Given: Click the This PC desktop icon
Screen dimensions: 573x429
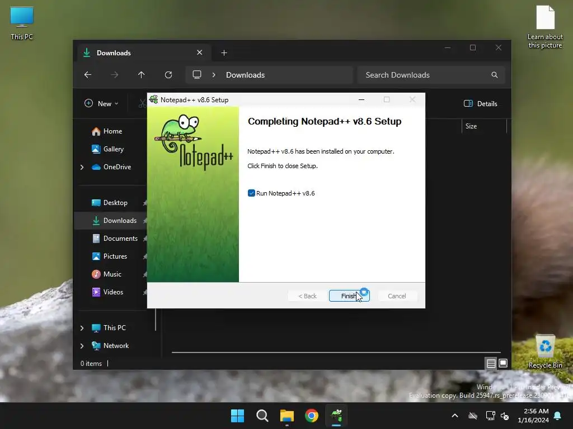Looking at the screenshot, I should click(x=22, y=23).
